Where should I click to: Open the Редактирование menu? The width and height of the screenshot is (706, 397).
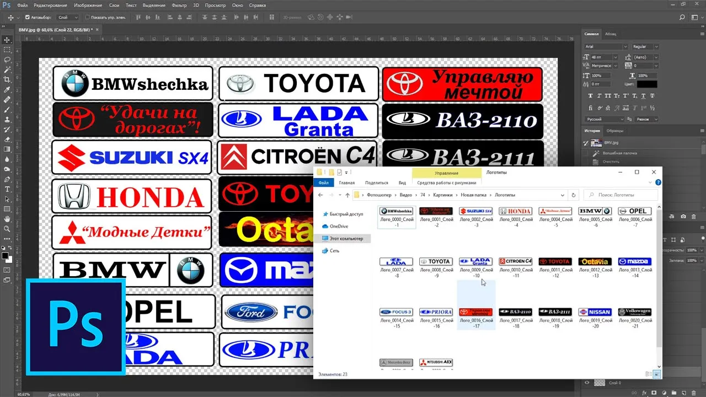click(x=50, y=5)
